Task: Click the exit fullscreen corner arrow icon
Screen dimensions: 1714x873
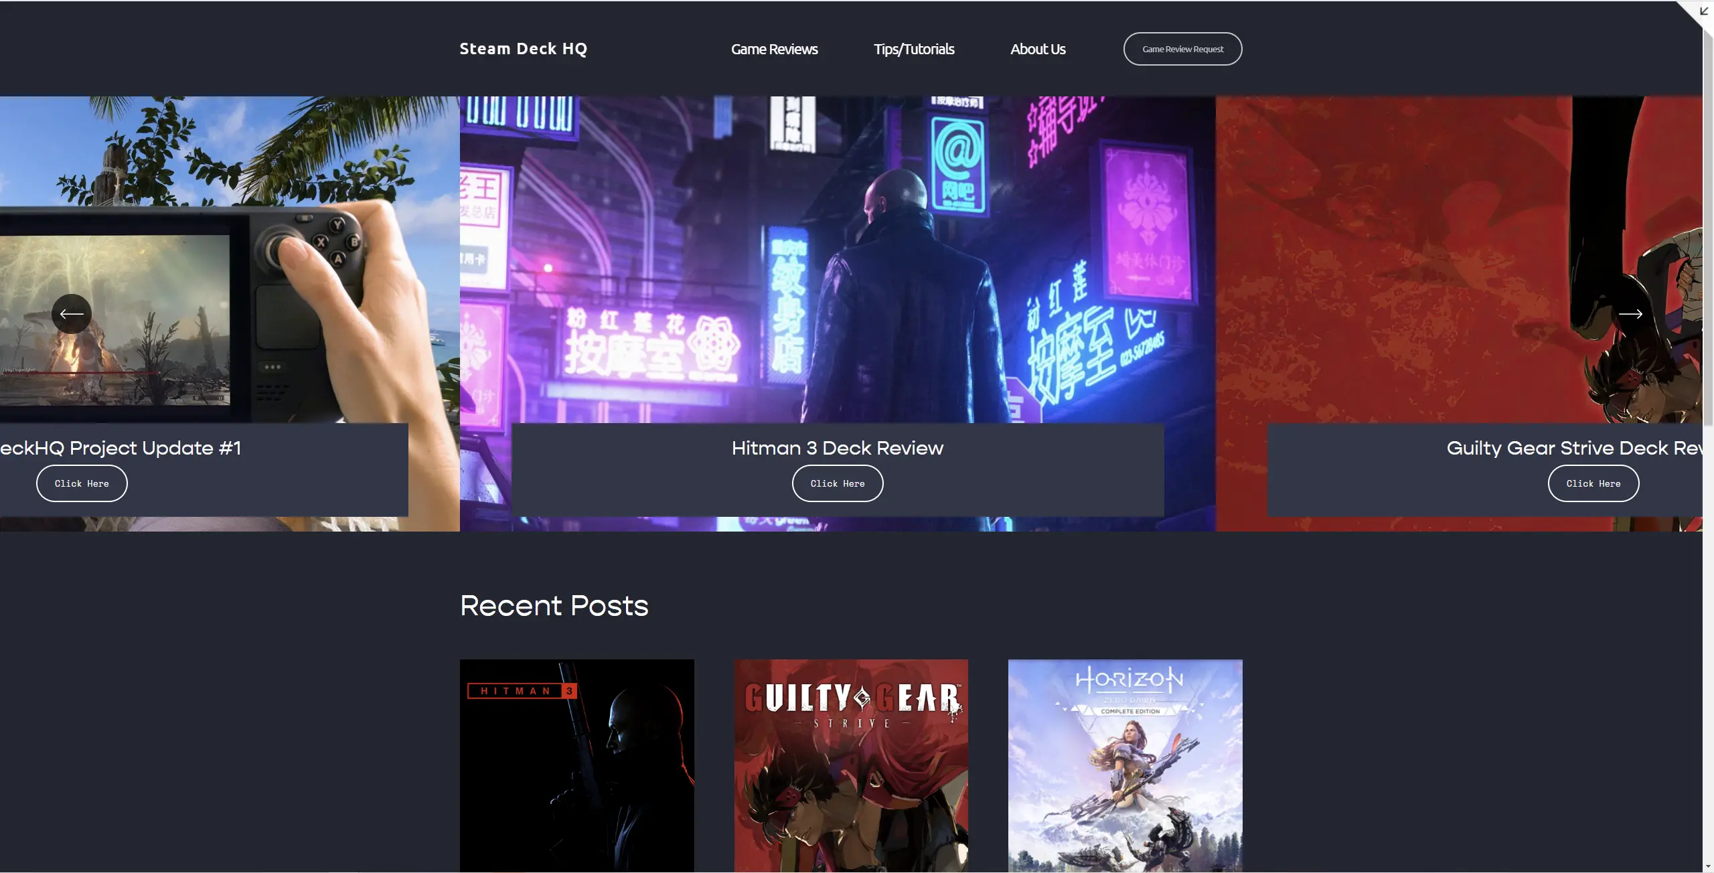Action: [x=1704, y=11]
